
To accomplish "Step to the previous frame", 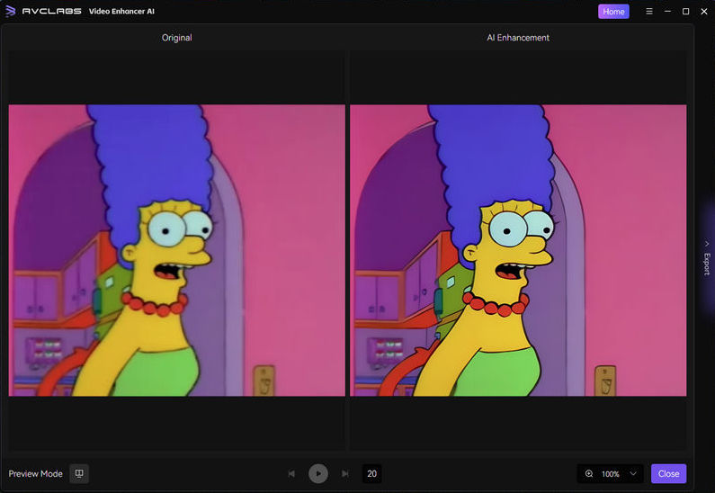I will (x=291, y=473).
